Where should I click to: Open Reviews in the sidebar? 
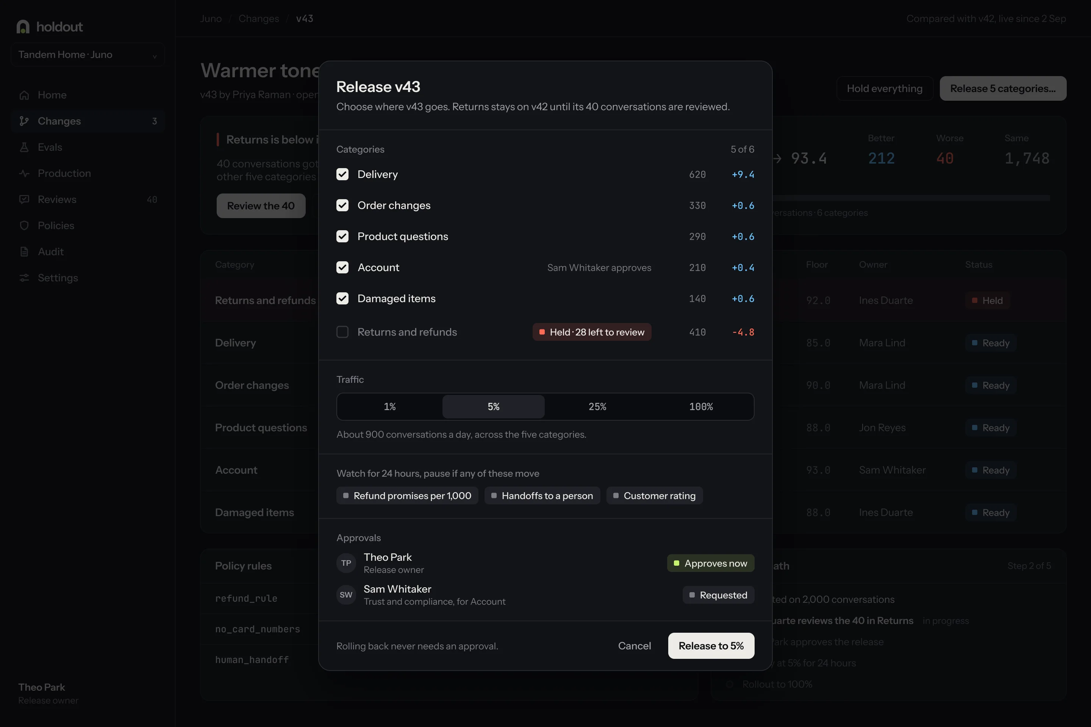click(x=88, y=200)
